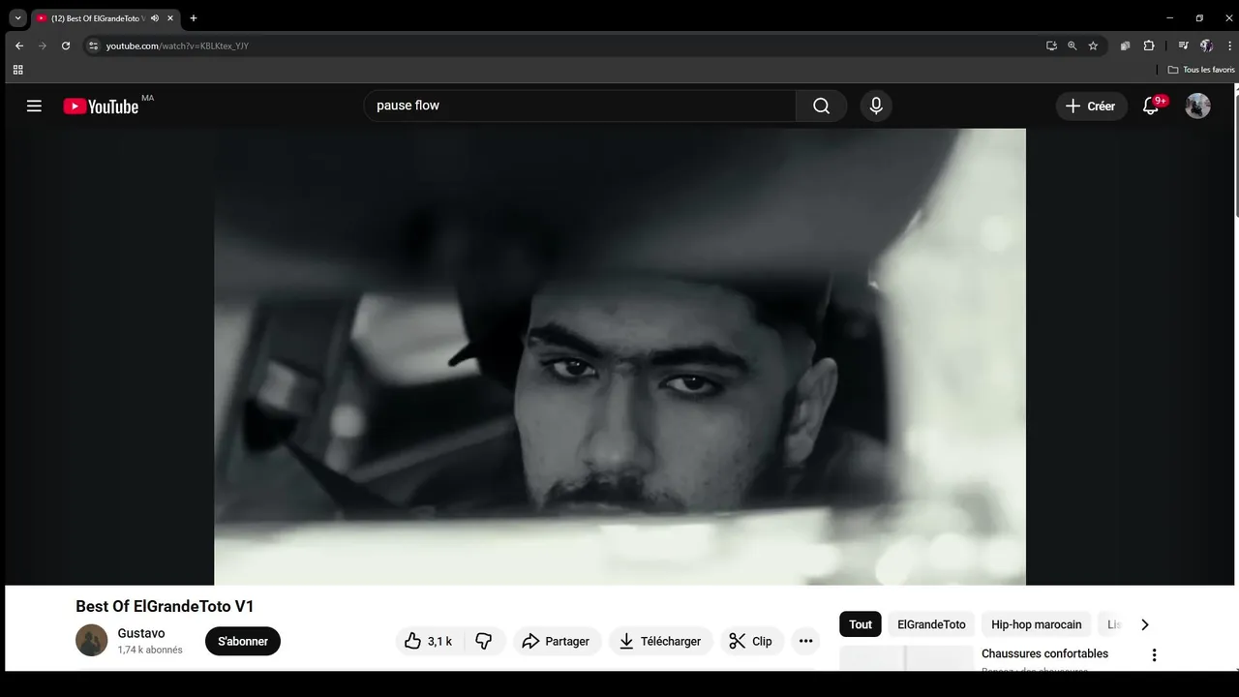Select the ElGrandeToto chip

[931, 624]
